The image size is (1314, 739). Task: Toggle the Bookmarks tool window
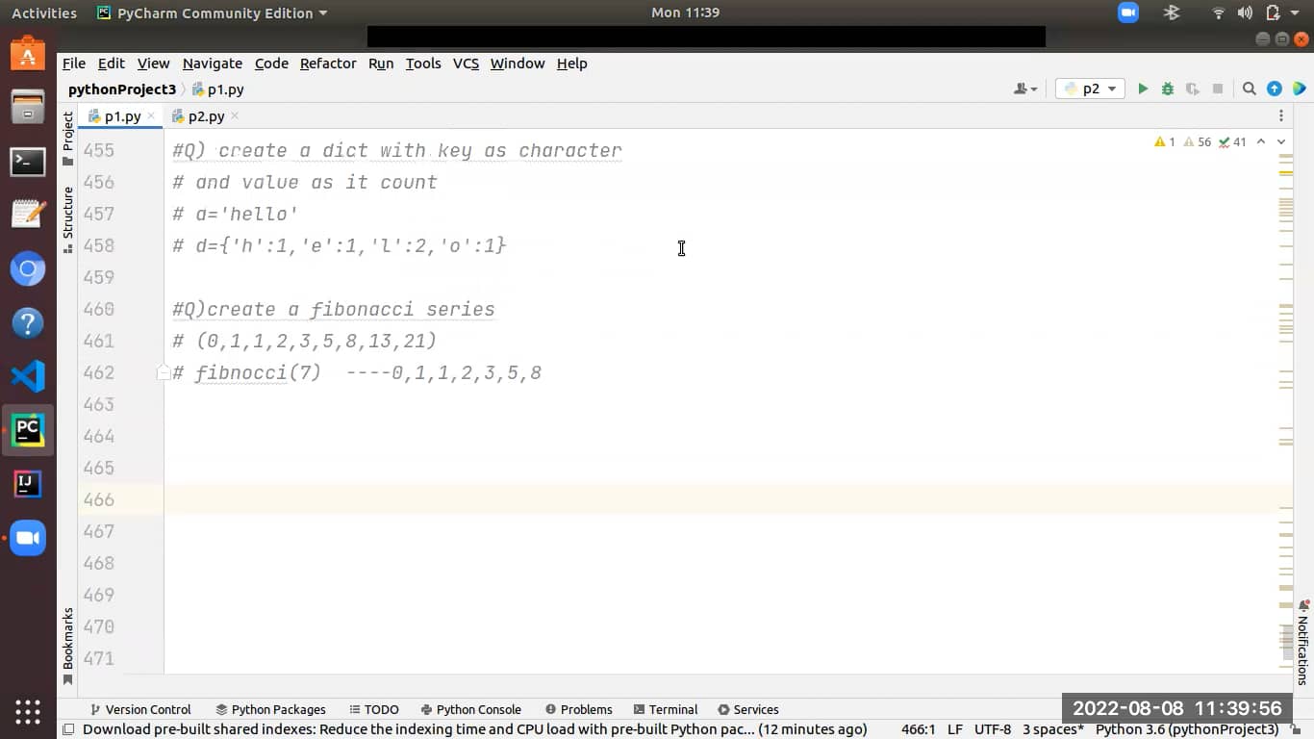tap(67, 646)
